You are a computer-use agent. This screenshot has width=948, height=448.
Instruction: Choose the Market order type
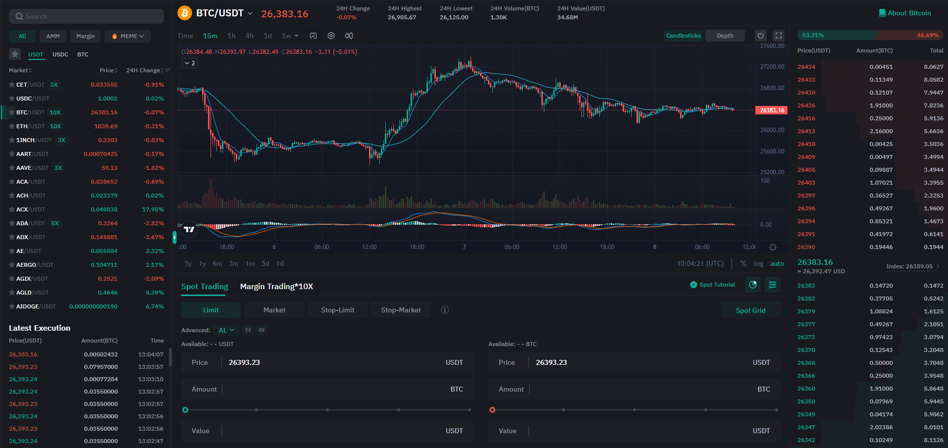tap(274, 310)
